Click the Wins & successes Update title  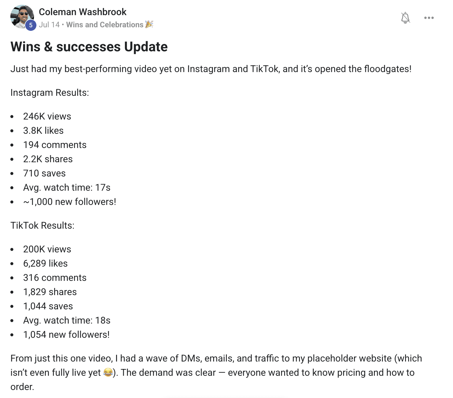[x=89, y=47]
